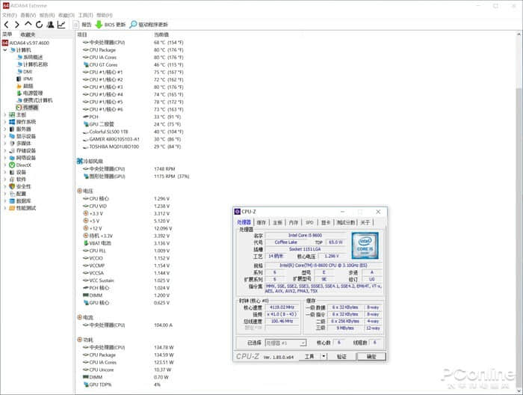Click the 数据库 database icon in tree
Image resolution: width=523 pixels, height=395 pixels.
click(x=12, y=200)
